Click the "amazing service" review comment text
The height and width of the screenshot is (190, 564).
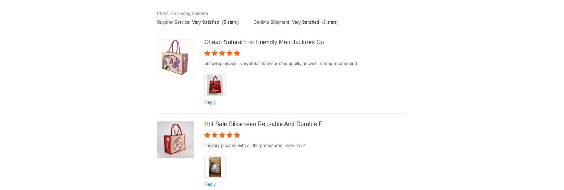(281, 64)
